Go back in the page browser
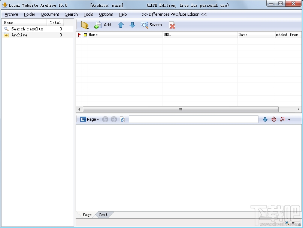303x228 pixels. (105, 119)
